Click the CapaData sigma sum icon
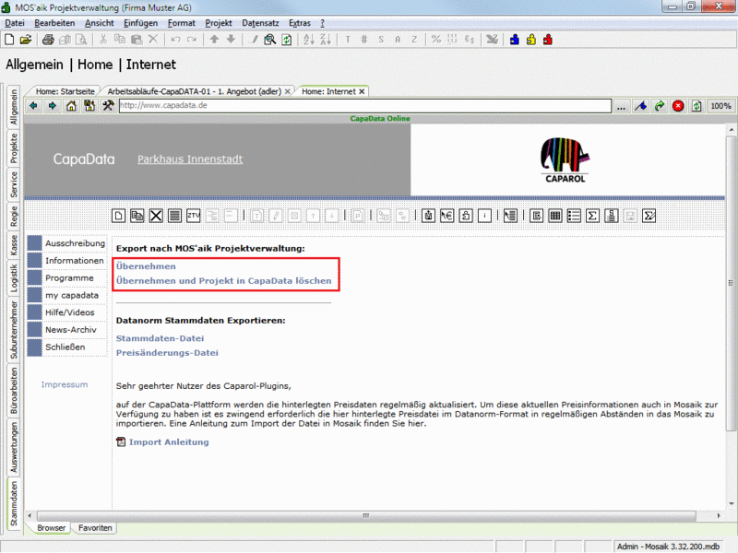 (592, 216)
